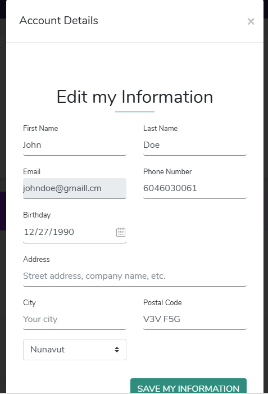Viewport: 268px width, 394px height.
Task: Click the Last Name label
Action: (x=161, y=128)
